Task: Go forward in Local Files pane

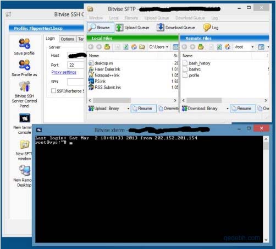Action: pos(99,47)
